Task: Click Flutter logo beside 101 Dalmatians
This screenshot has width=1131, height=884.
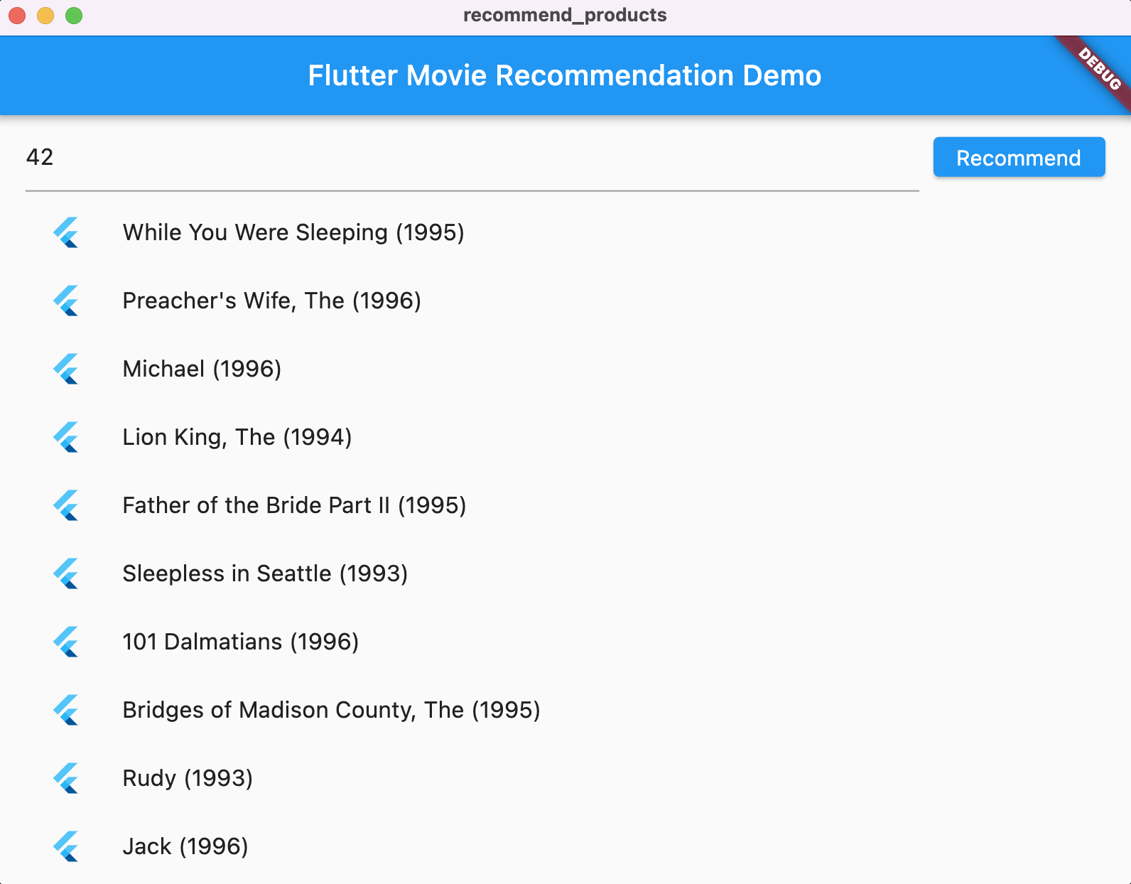Action: (66, 642)
